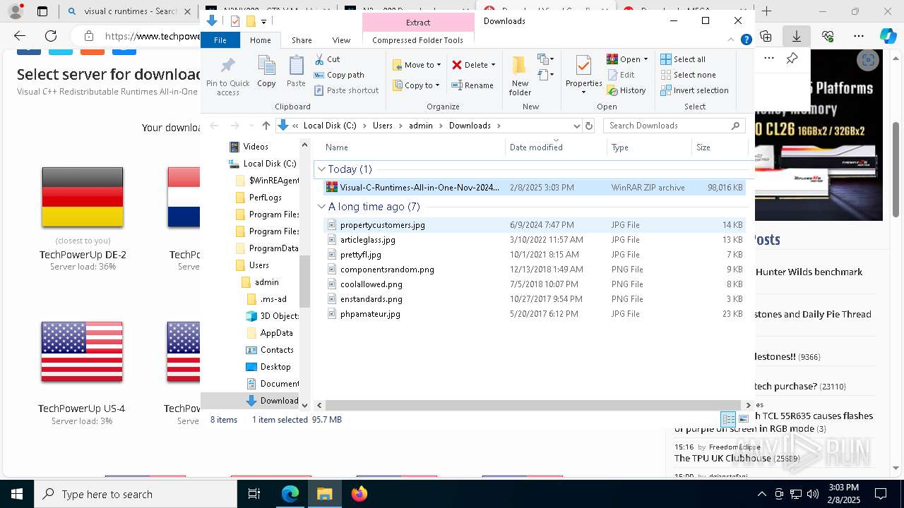
Task: Click Users in address breadcrumb
Action: point(382,126)
